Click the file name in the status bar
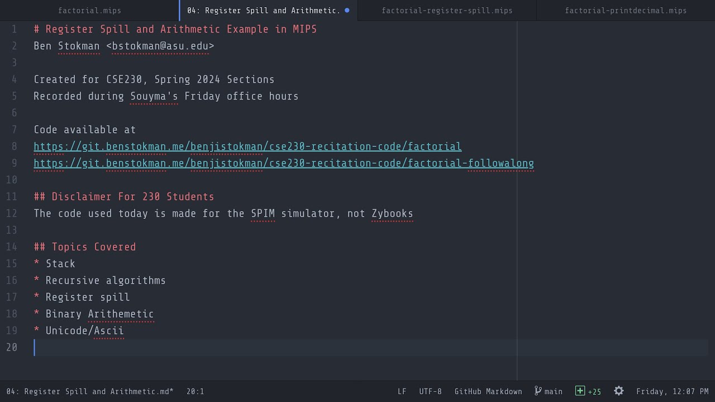 click(x=89, y=391)
